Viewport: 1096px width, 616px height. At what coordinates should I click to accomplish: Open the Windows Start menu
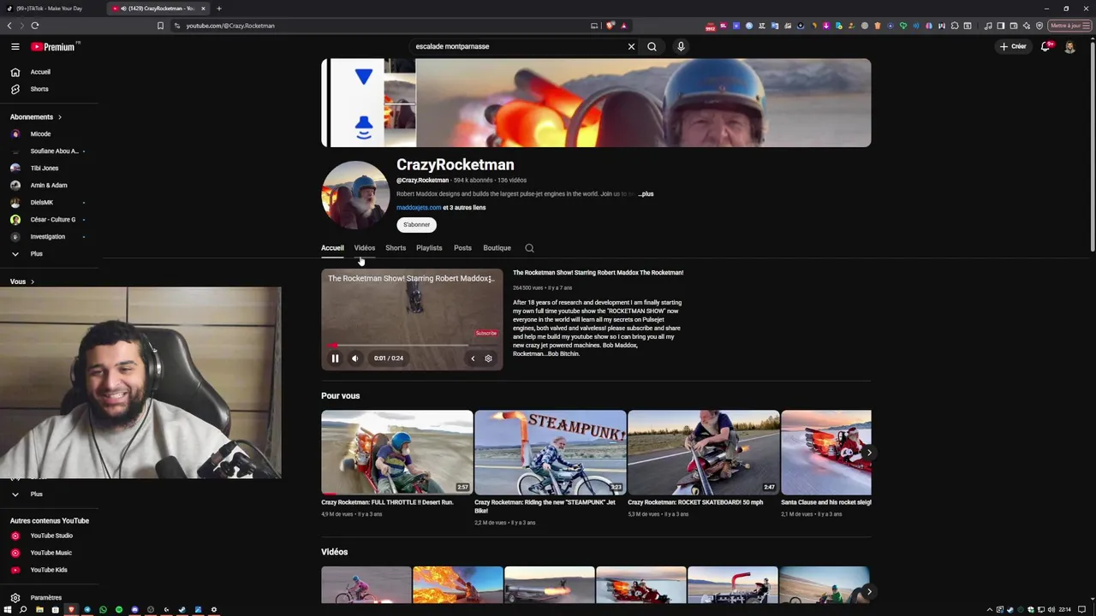(x=7, y=610)
